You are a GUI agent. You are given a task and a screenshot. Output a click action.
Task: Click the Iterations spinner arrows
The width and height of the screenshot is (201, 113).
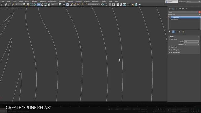pyautogui.click(x=199, y=44)
